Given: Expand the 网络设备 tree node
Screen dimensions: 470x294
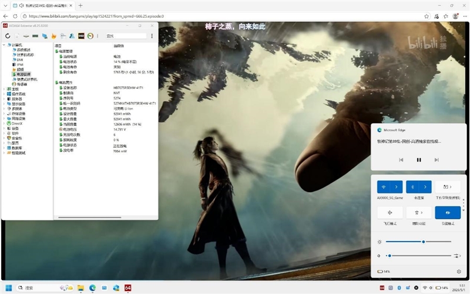Looking at the screenshot, I should click(4, 119).
